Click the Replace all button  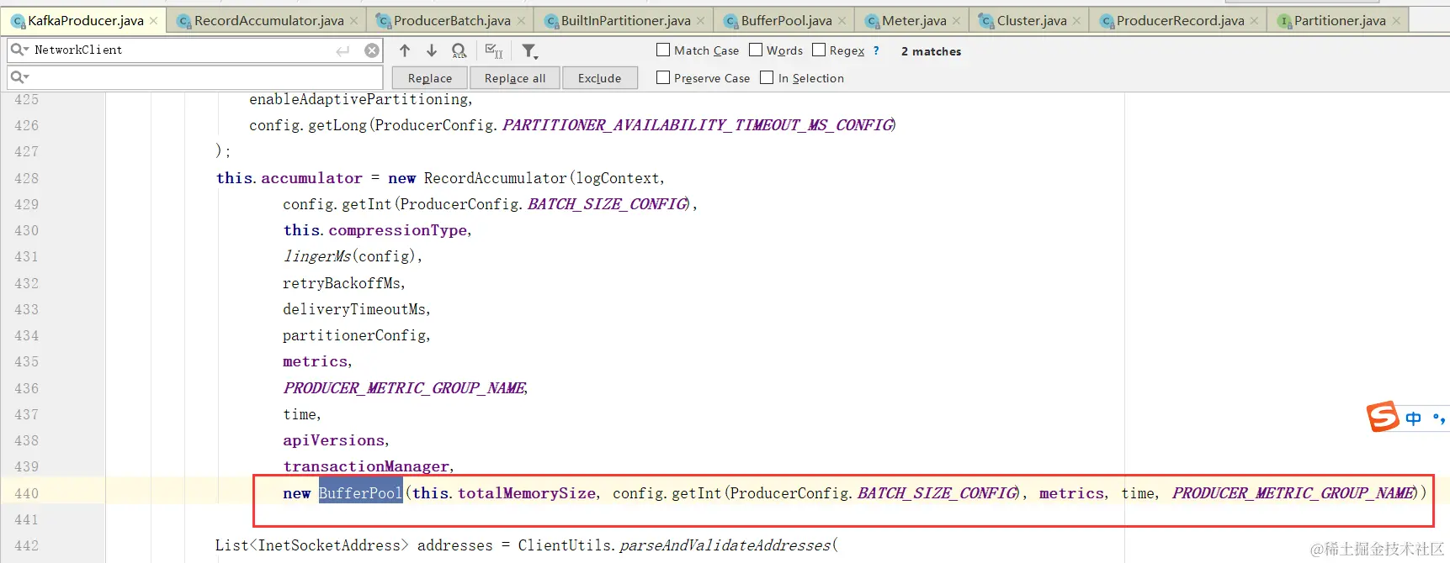[x=515, y=78]
